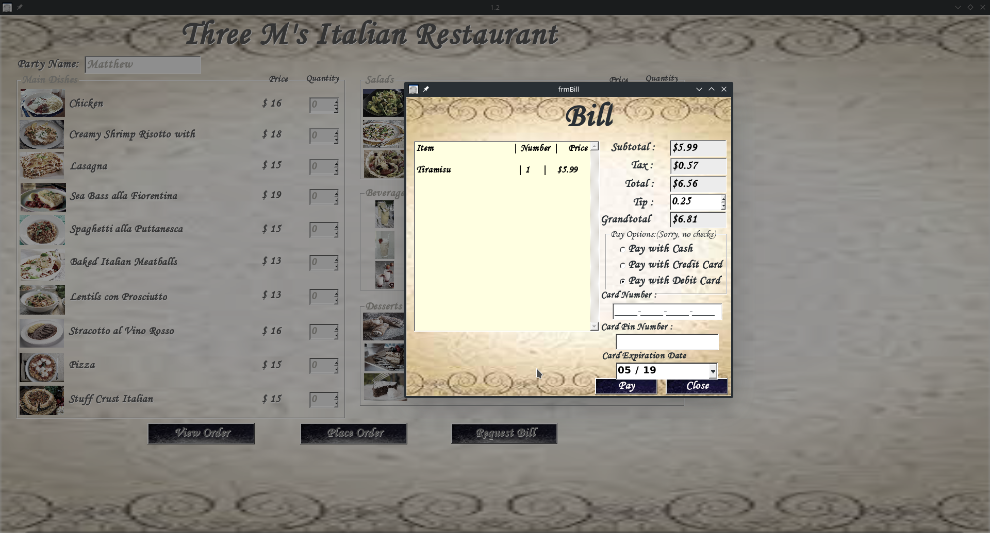Click the Baked Italian Meatballs quantity spinner
Viewport: 990px width, 533px height.
pyautogui.click(x=324, y=263)
